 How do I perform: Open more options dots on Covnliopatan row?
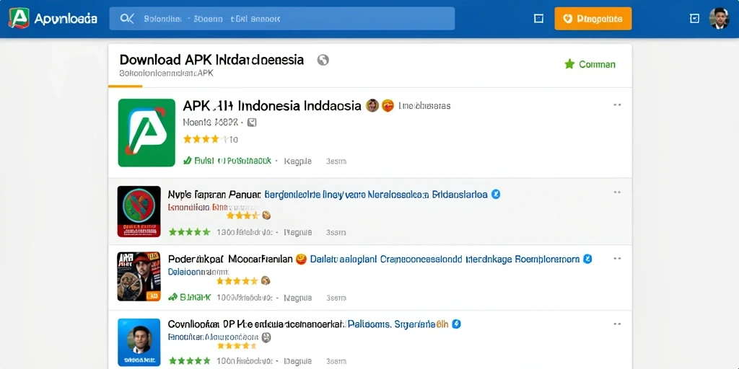pyautogui.click(x=617, y=324)
